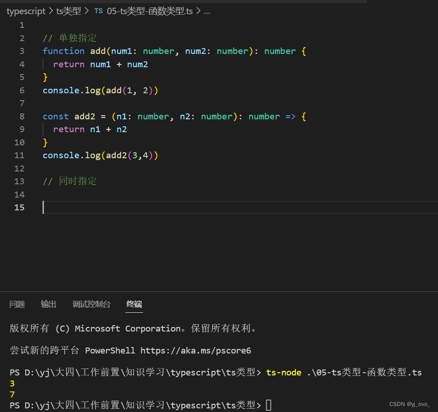Select the function name "add" on line 3

tap(98, 51)
